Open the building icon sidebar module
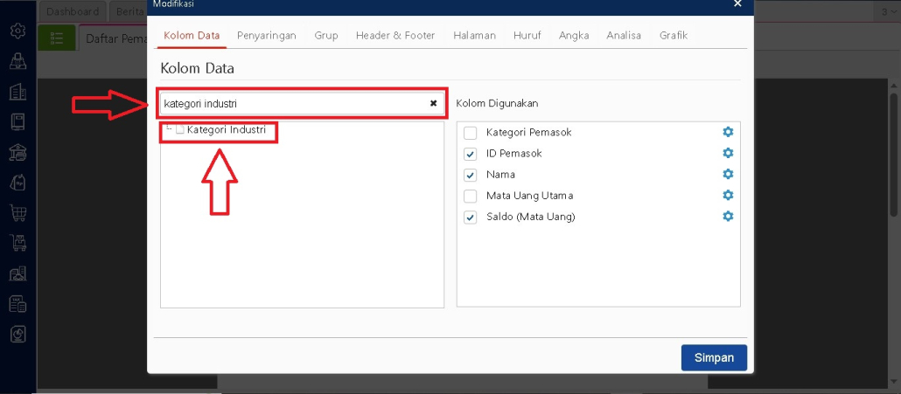This screenshot has width=901, height=394. pos(17,92)
